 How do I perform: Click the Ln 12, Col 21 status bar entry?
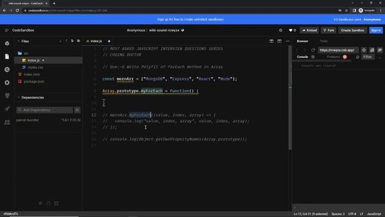pyautogui.click(x=310, y=214)
